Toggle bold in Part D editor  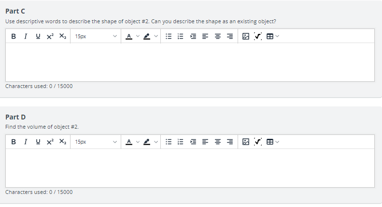coord(14,142)
